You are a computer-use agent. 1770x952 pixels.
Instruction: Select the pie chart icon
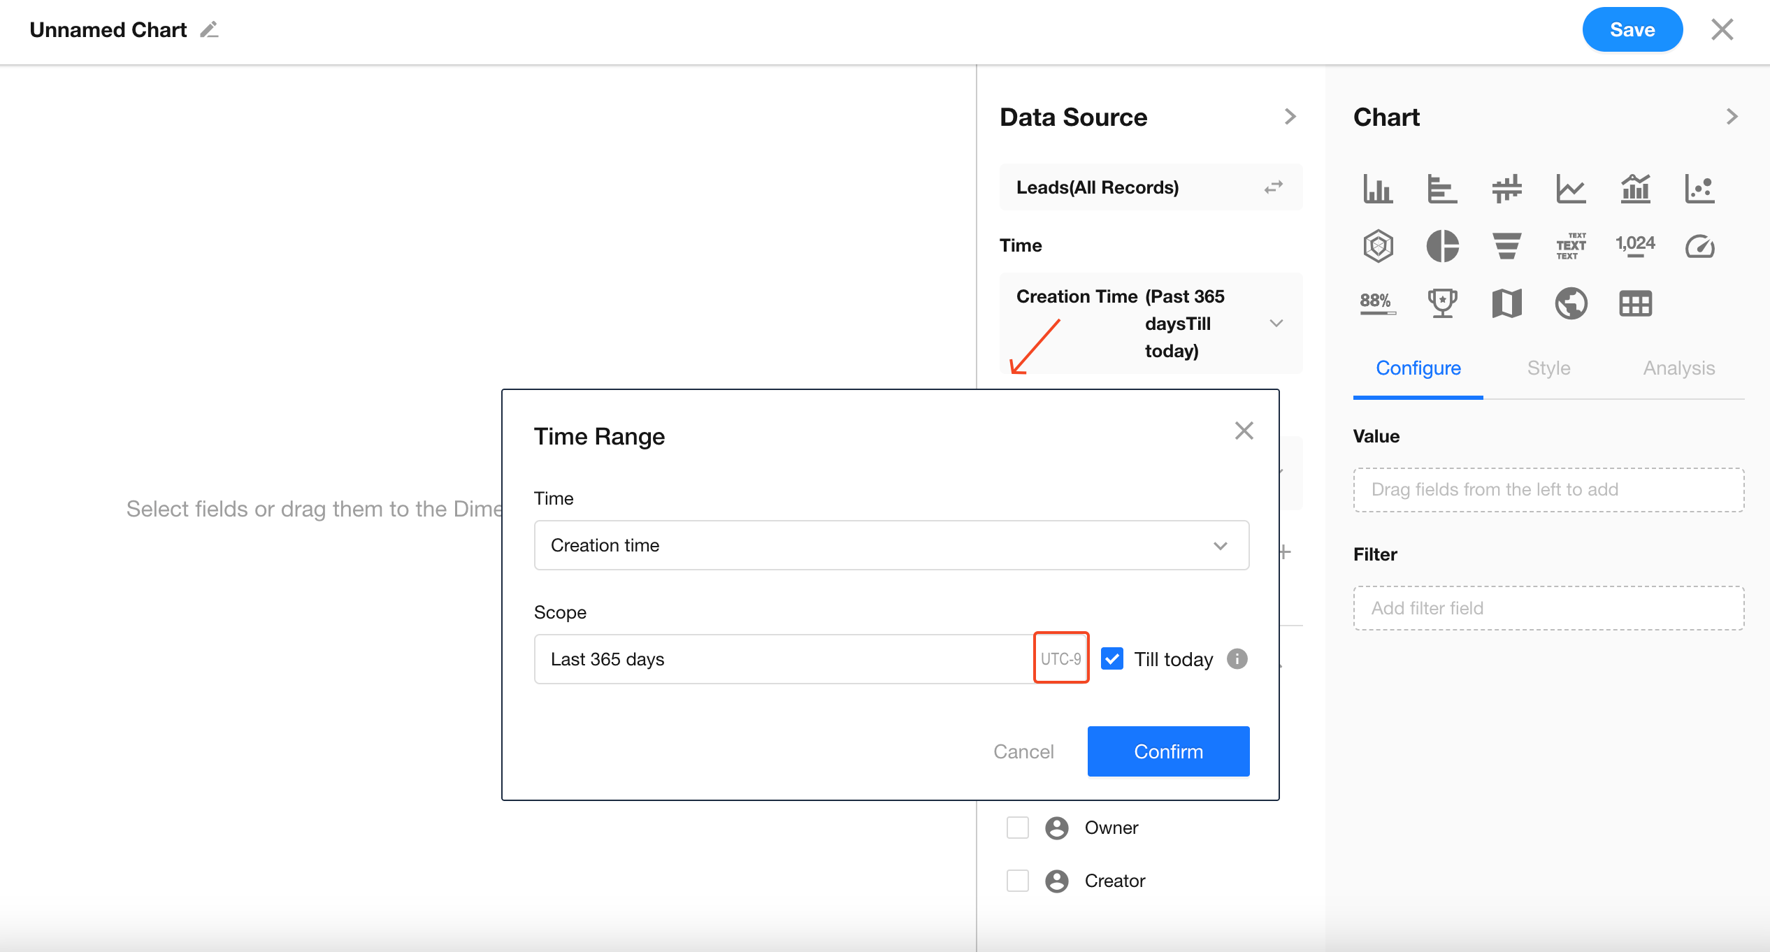[1442, 245]
